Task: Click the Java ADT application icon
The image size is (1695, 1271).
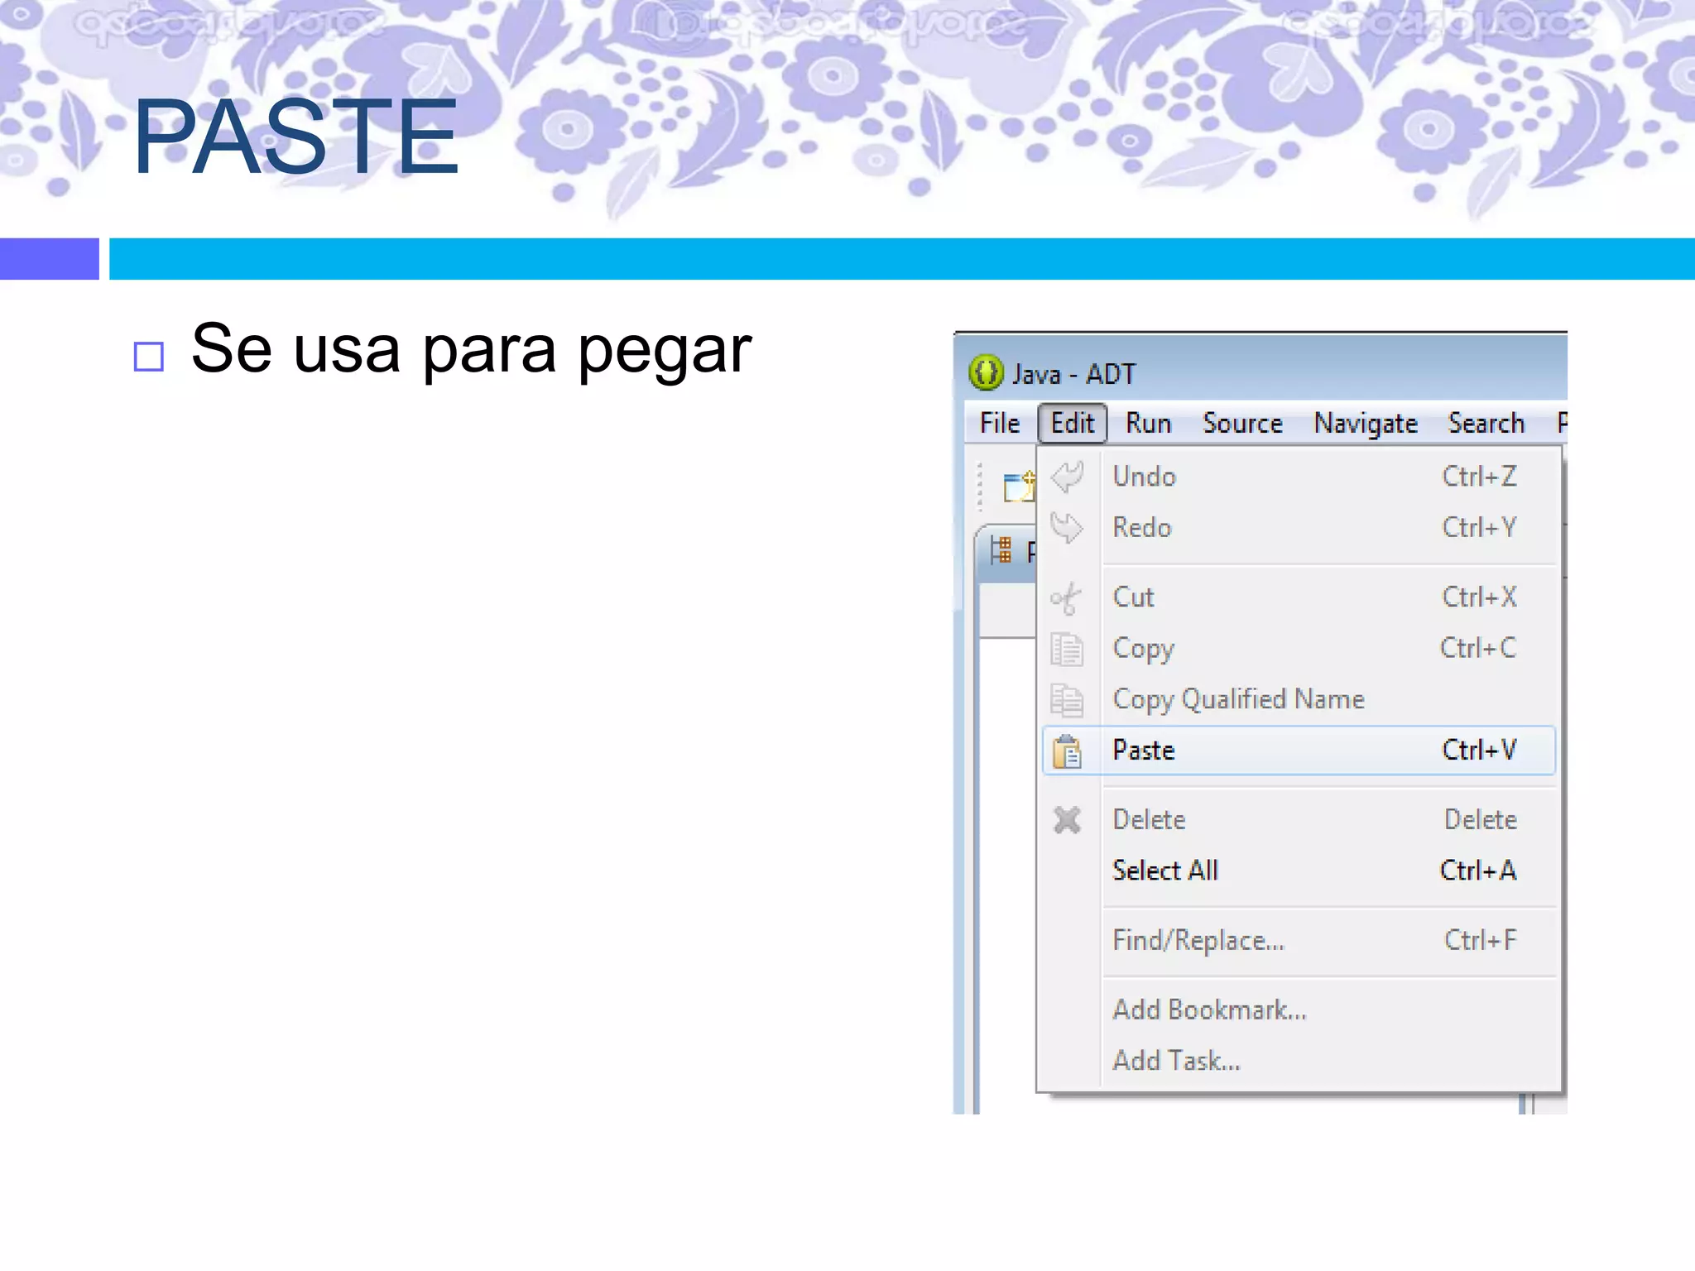Action: click(x=986, y=373)
